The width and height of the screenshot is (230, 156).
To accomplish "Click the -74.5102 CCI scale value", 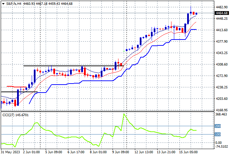I will (222, 146).
